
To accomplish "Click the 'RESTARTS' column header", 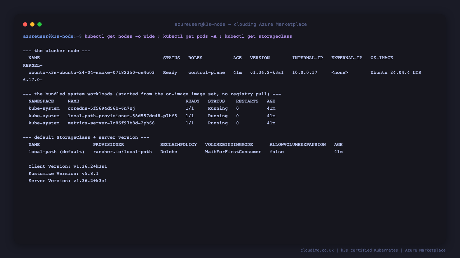I will (247, 101).
